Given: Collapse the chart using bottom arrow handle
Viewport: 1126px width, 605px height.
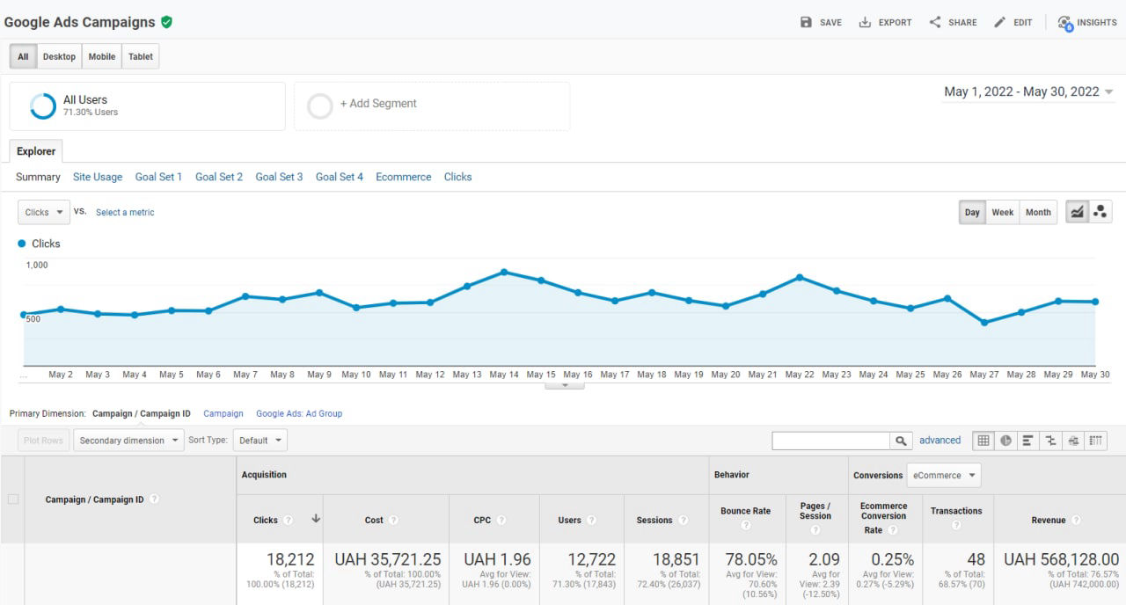Looking at the screenshot, I should (565, 385).
